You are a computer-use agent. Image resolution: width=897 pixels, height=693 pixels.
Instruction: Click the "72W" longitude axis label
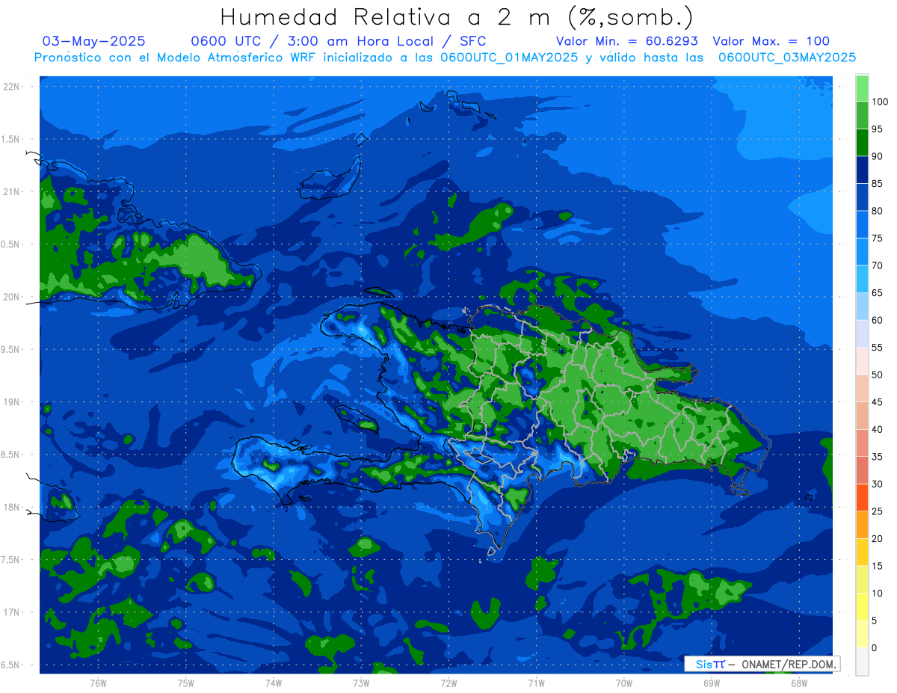[449, 683]
